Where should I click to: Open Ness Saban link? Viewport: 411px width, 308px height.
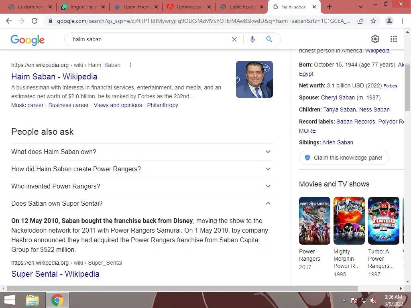[x=374, y=109]
